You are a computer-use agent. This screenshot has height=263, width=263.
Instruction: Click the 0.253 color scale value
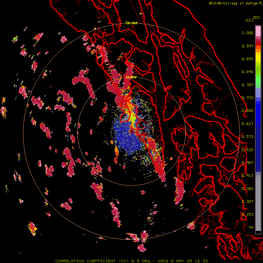(x=248, y=214)
